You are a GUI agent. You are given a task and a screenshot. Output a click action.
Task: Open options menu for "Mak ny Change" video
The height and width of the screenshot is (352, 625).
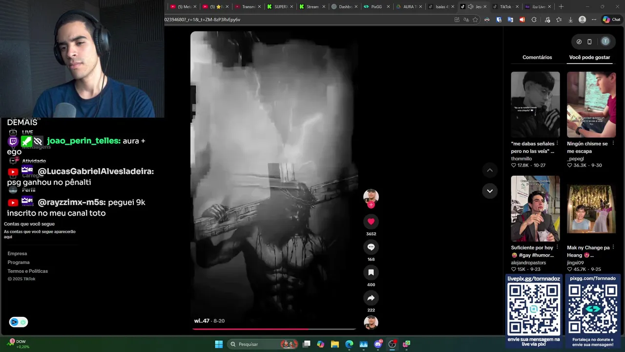(x=613, y=247)
